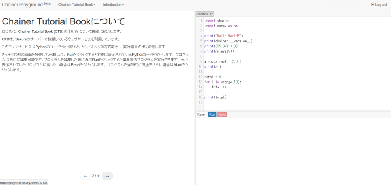Click the ar=np.array([1,2,3]) line

pyautogui.click(x=223, y=61)
